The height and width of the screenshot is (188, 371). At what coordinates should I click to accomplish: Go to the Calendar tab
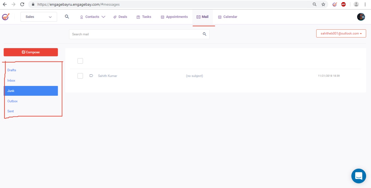pos(228,17)
